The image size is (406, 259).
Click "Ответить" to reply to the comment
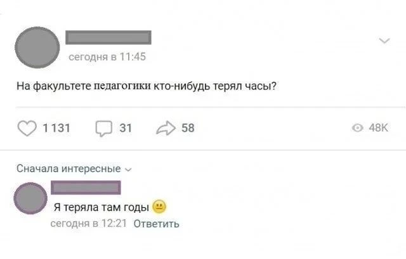(157, 224)
